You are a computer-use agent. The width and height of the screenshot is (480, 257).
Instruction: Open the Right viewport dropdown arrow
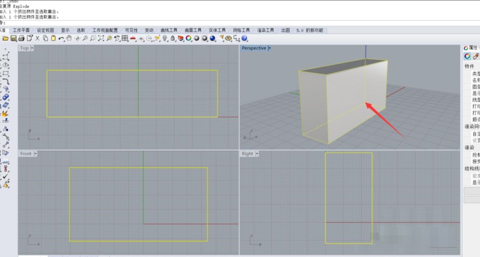(x=257, y=154)
